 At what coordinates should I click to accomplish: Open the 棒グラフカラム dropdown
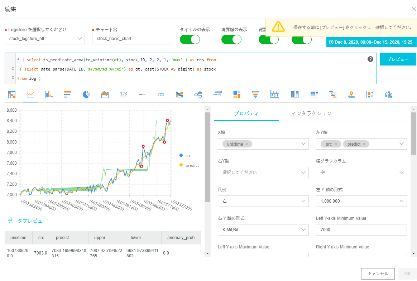tap(361, 172)
